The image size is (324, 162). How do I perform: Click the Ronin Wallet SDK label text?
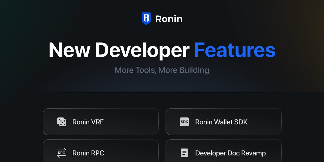click(221, 122)
